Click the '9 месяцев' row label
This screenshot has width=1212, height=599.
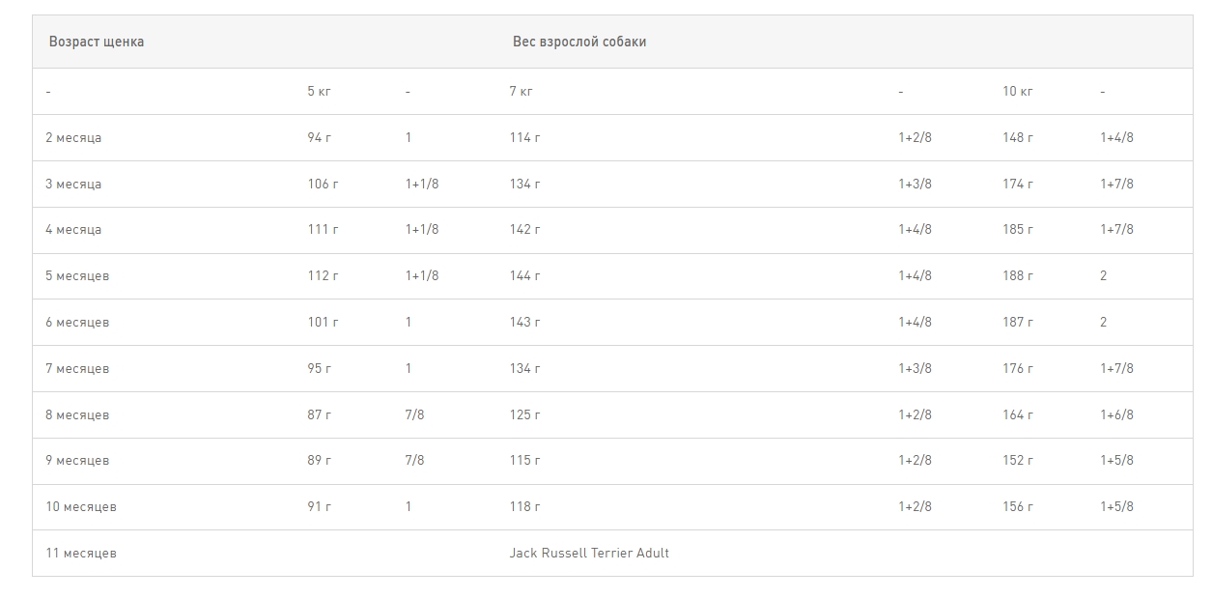pos(77,460)
